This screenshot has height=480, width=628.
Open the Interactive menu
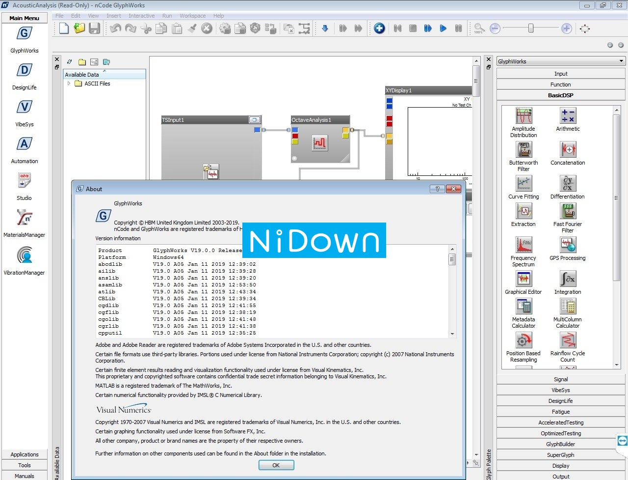pos(141,15)
